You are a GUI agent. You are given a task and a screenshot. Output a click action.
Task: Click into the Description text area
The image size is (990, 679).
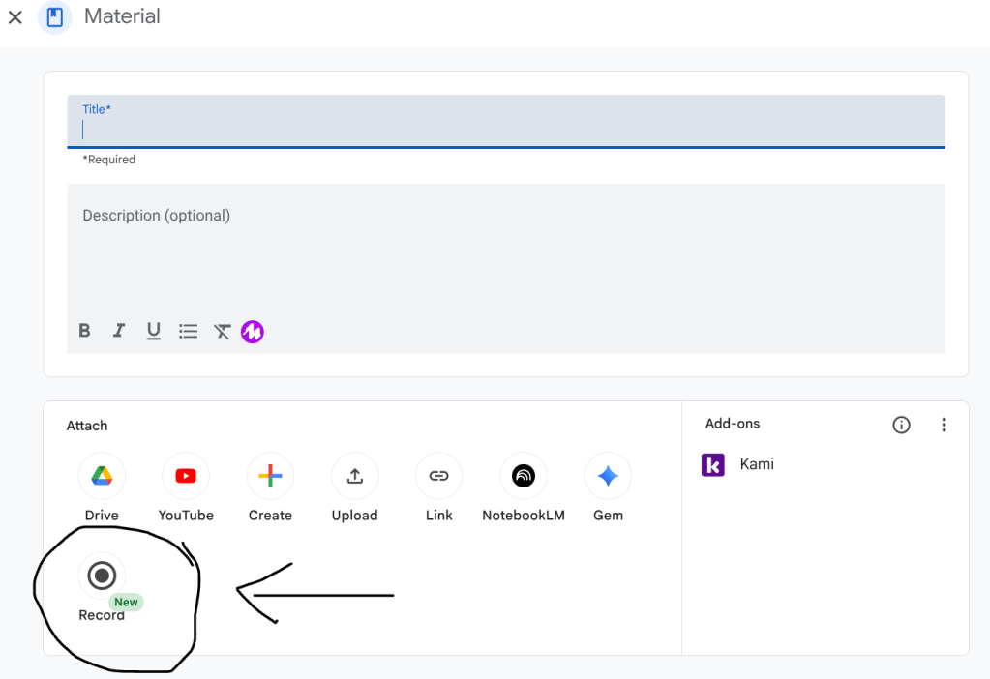(505, 256)
